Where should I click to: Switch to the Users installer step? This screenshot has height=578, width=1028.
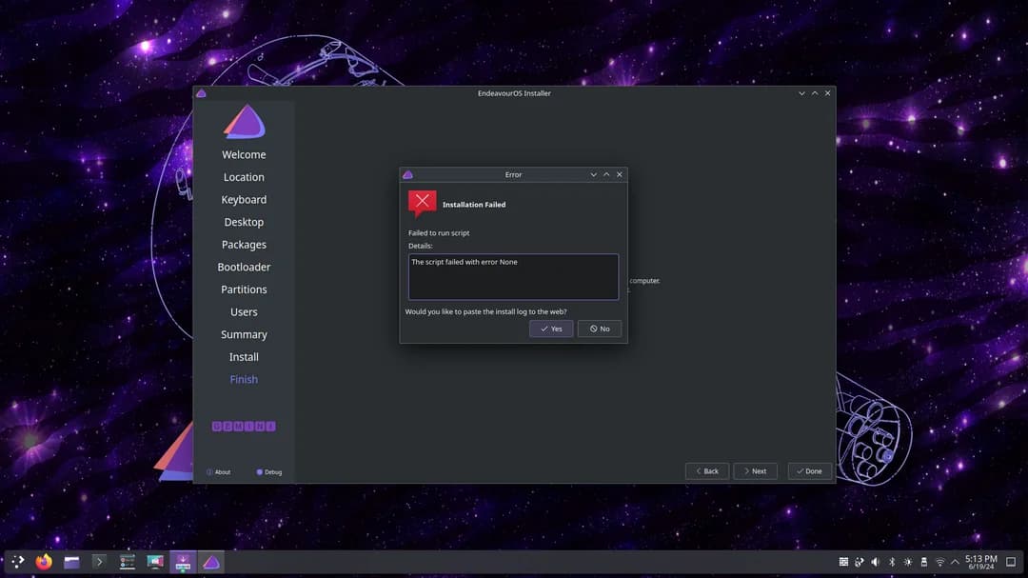point(244,311)
